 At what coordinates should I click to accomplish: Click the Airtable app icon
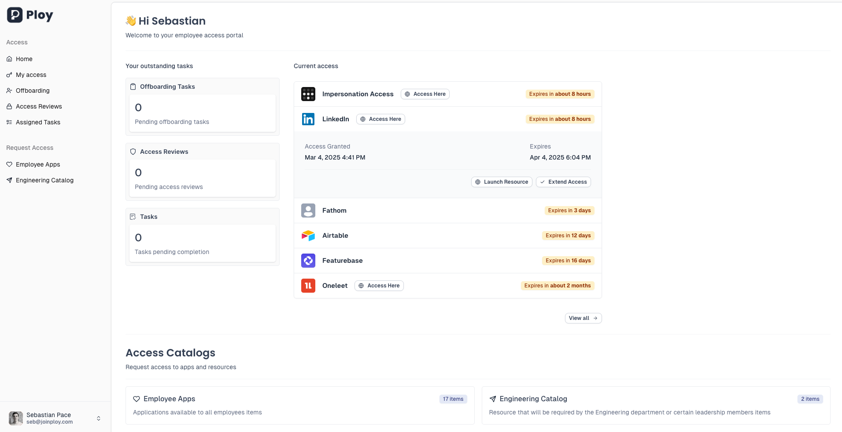coord(308,236)
